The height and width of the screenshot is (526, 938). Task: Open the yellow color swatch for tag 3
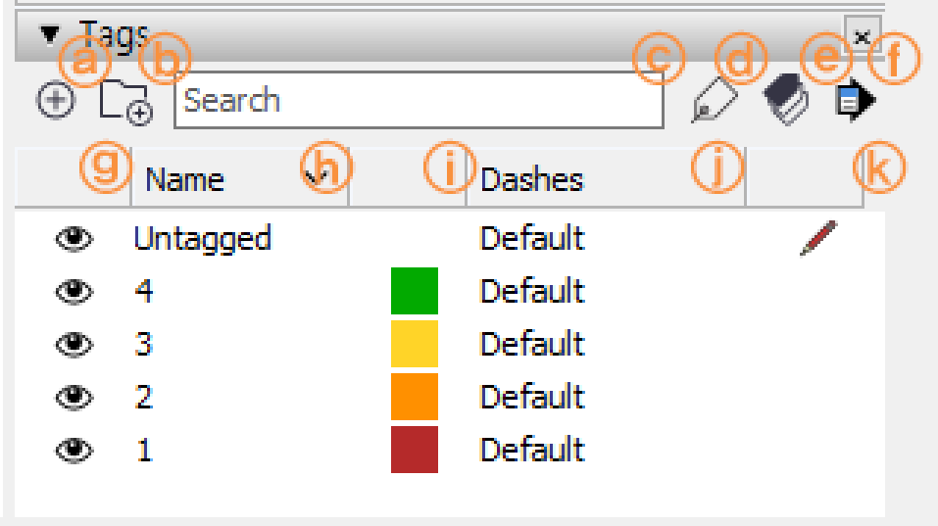click(415, 344)
